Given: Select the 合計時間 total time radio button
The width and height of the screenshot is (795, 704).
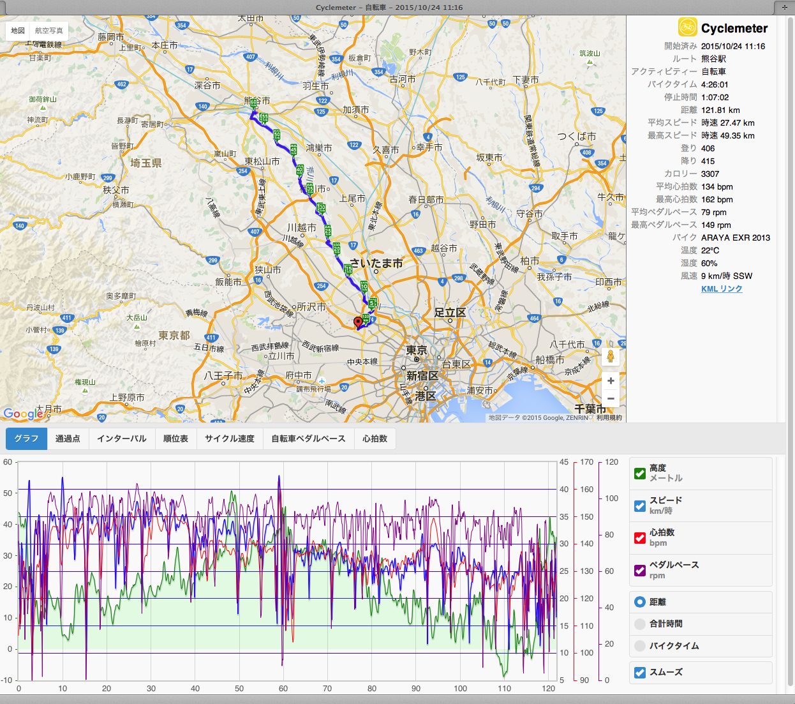Looking at the screenshot, I should pos(640,624).
